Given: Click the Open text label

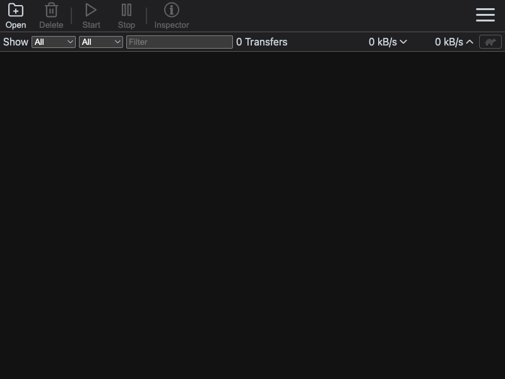Looking at the screenshot, I should click(16, 25).
